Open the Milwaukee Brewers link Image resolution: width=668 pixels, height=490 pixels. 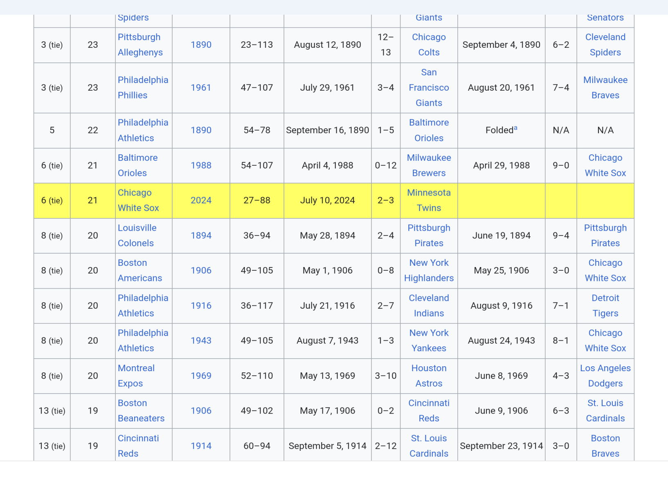pyautogui.click(x=428, y=165)
